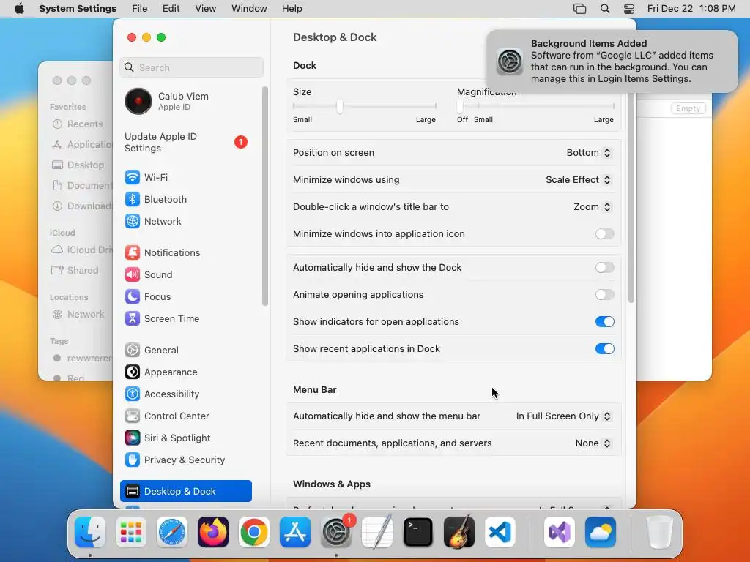This screenshot has height=562, width=750.
Task: Turn off Show recent applications in Dock
Action: point(604,349)
